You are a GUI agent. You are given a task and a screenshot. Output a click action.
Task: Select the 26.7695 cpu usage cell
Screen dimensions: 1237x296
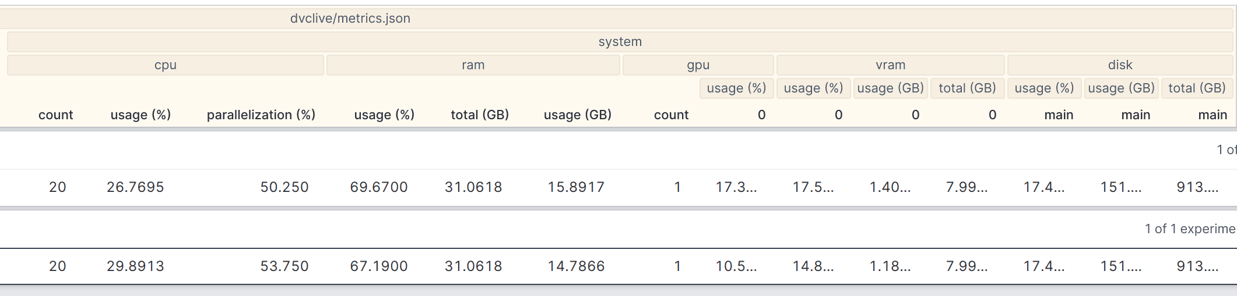point(135,187)
